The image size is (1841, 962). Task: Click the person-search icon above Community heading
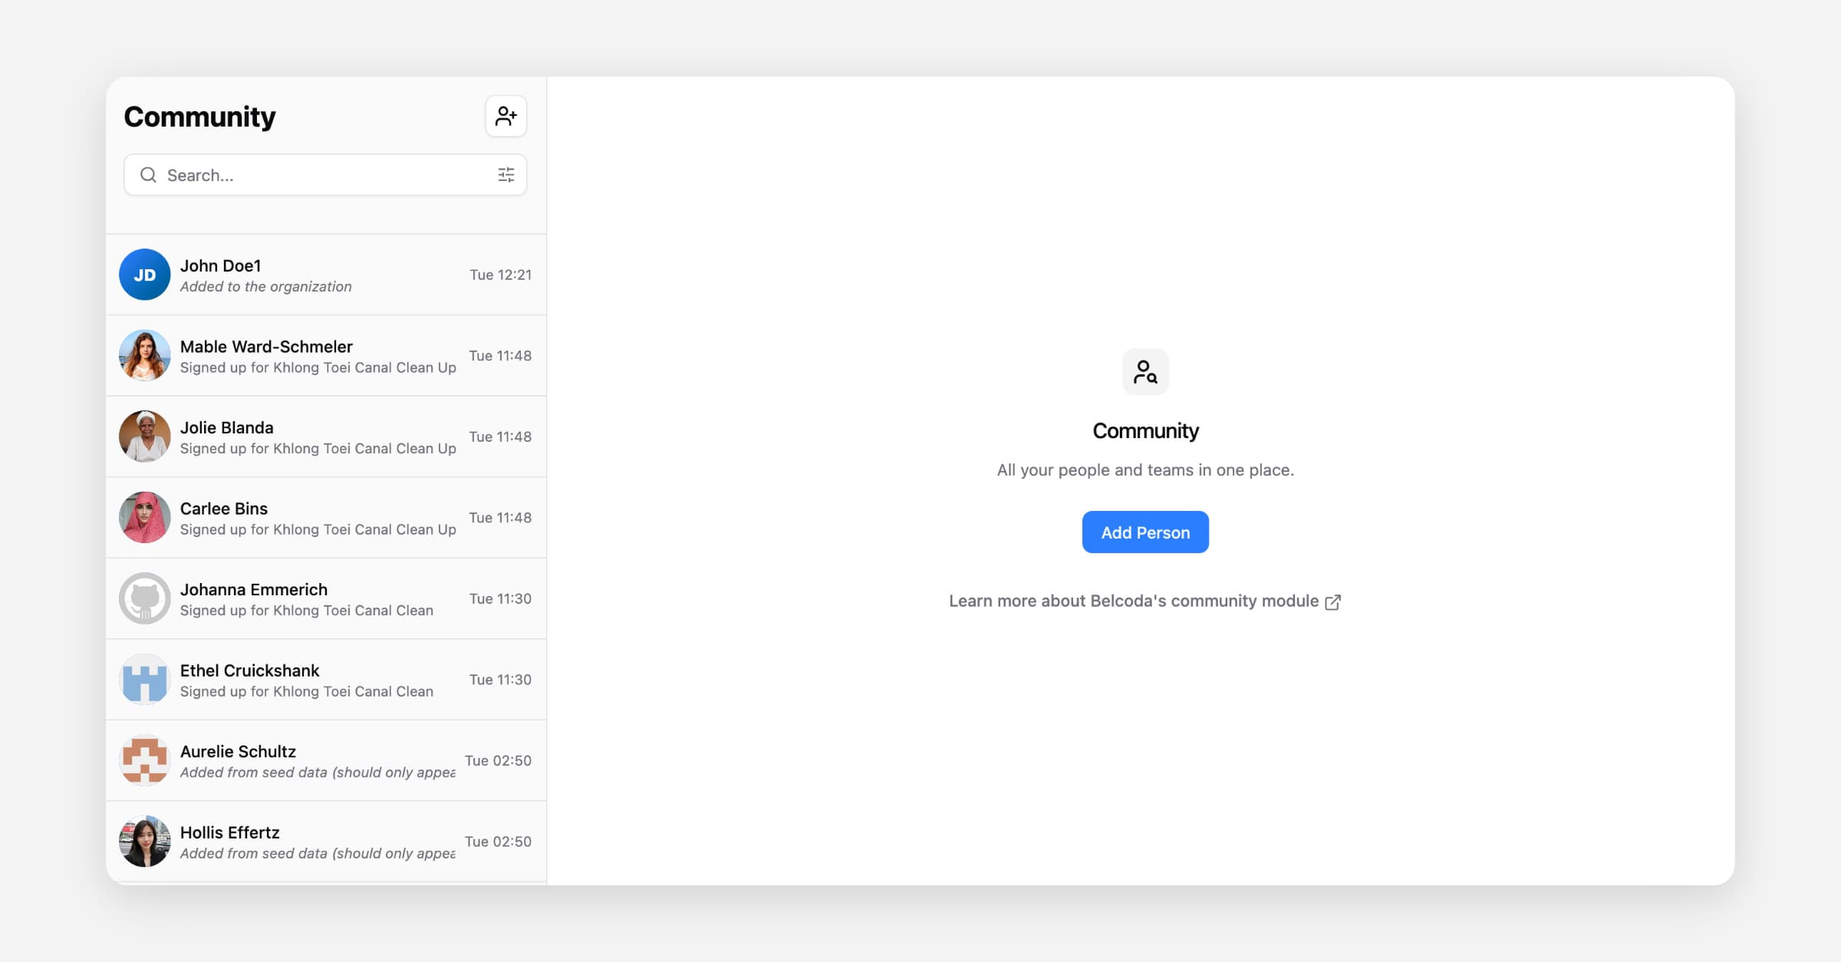coord(1144,372)
